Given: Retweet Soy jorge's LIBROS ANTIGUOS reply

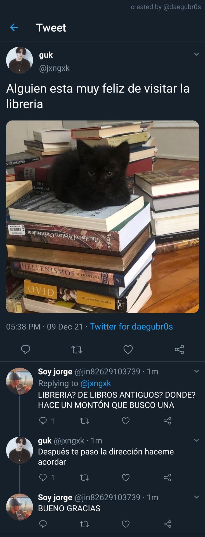Looking at the screenshot, I should point(84,421).
